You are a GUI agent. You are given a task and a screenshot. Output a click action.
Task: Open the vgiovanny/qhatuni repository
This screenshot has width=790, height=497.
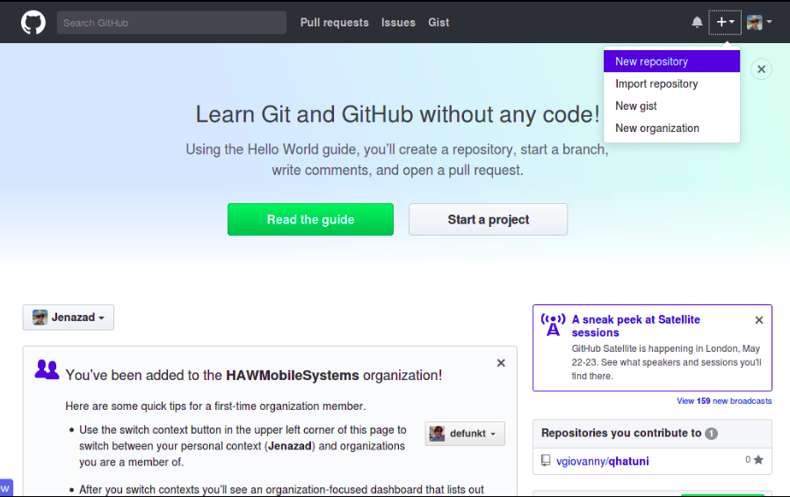[x=603, y=461]
